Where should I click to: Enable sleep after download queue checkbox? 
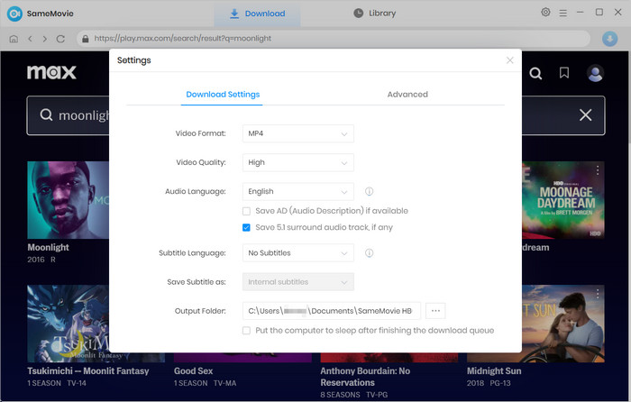click(x=246, y=331)
